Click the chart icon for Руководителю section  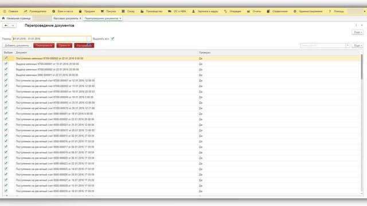tap(25, 11)
